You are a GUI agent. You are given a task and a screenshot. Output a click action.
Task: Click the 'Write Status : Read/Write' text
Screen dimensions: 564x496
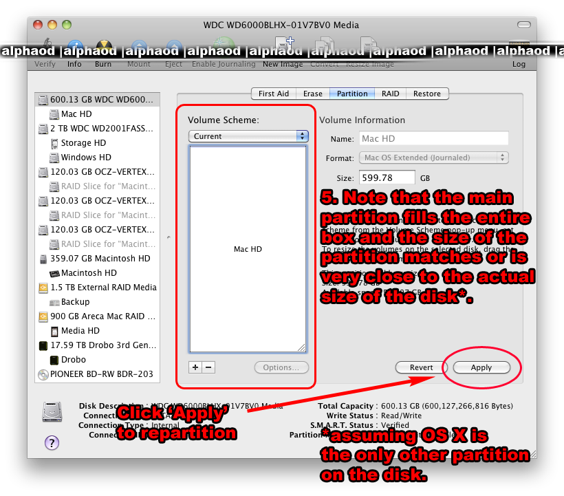click(x=374, y=416)
